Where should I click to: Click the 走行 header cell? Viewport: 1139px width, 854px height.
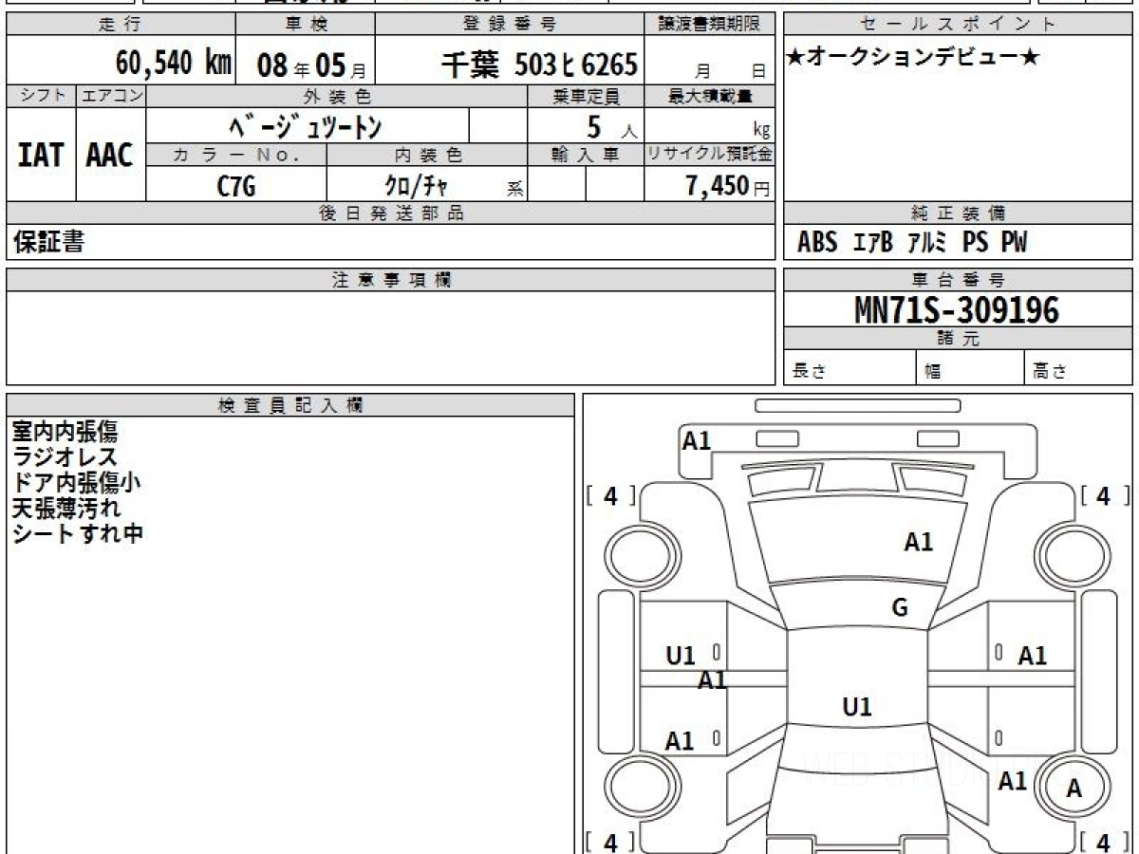coord(121,25)
